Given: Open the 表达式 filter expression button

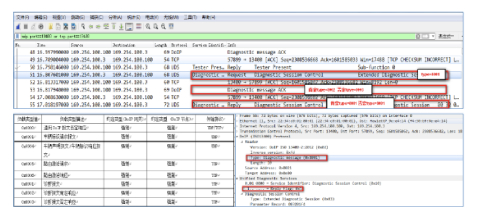Looking at the screenshot, I should [x=446, y=36].
